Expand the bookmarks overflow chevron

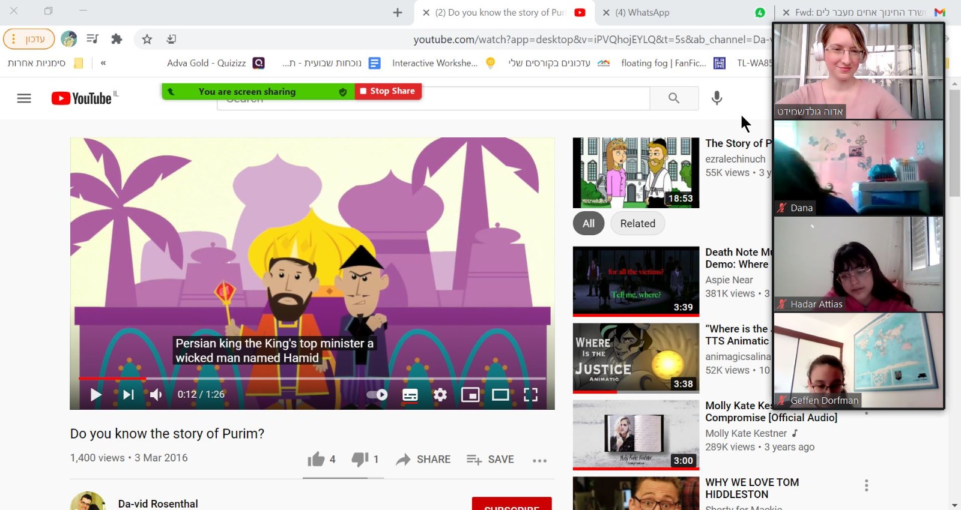click(x=103, y=63)
